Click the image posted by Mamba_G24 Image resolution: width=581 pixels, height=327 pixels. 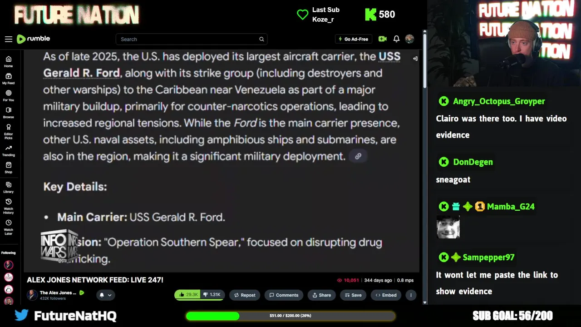pyautogui.click(x=448, y=227)
